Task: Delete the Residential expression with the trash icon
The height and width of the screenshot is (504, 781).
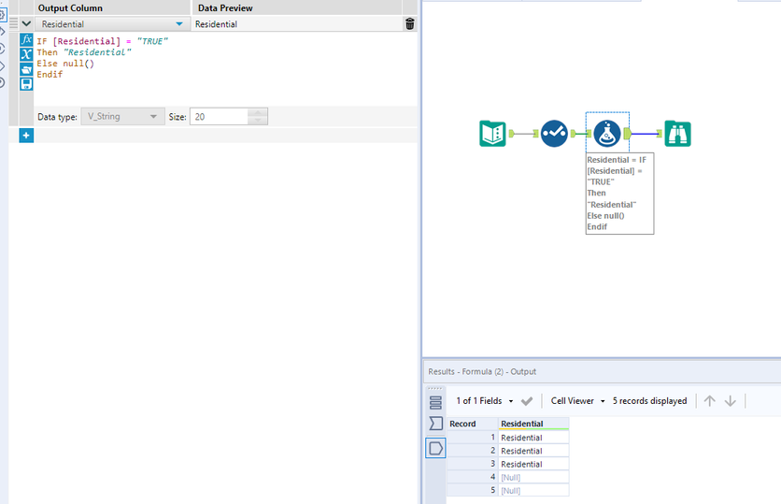Action: click(410, 23)
